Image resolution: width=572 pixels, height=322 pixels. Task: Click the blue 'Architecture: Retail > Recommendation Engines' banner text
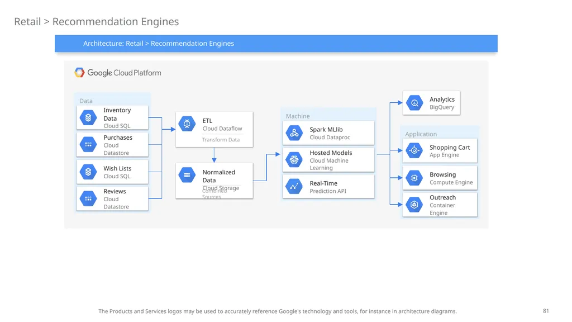coord(158,44)
